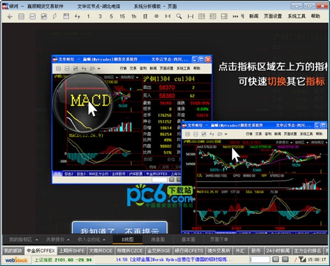
Task: Switch to the K线图 tab
Action: pos(128,240)
